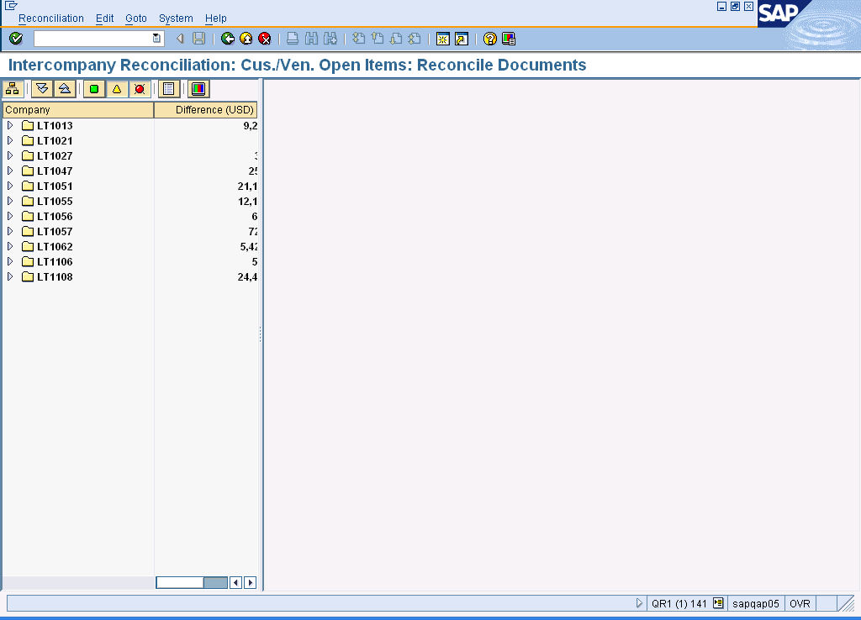Expand the LT1106 company node
Screen dimensions: 861x620
10,262
